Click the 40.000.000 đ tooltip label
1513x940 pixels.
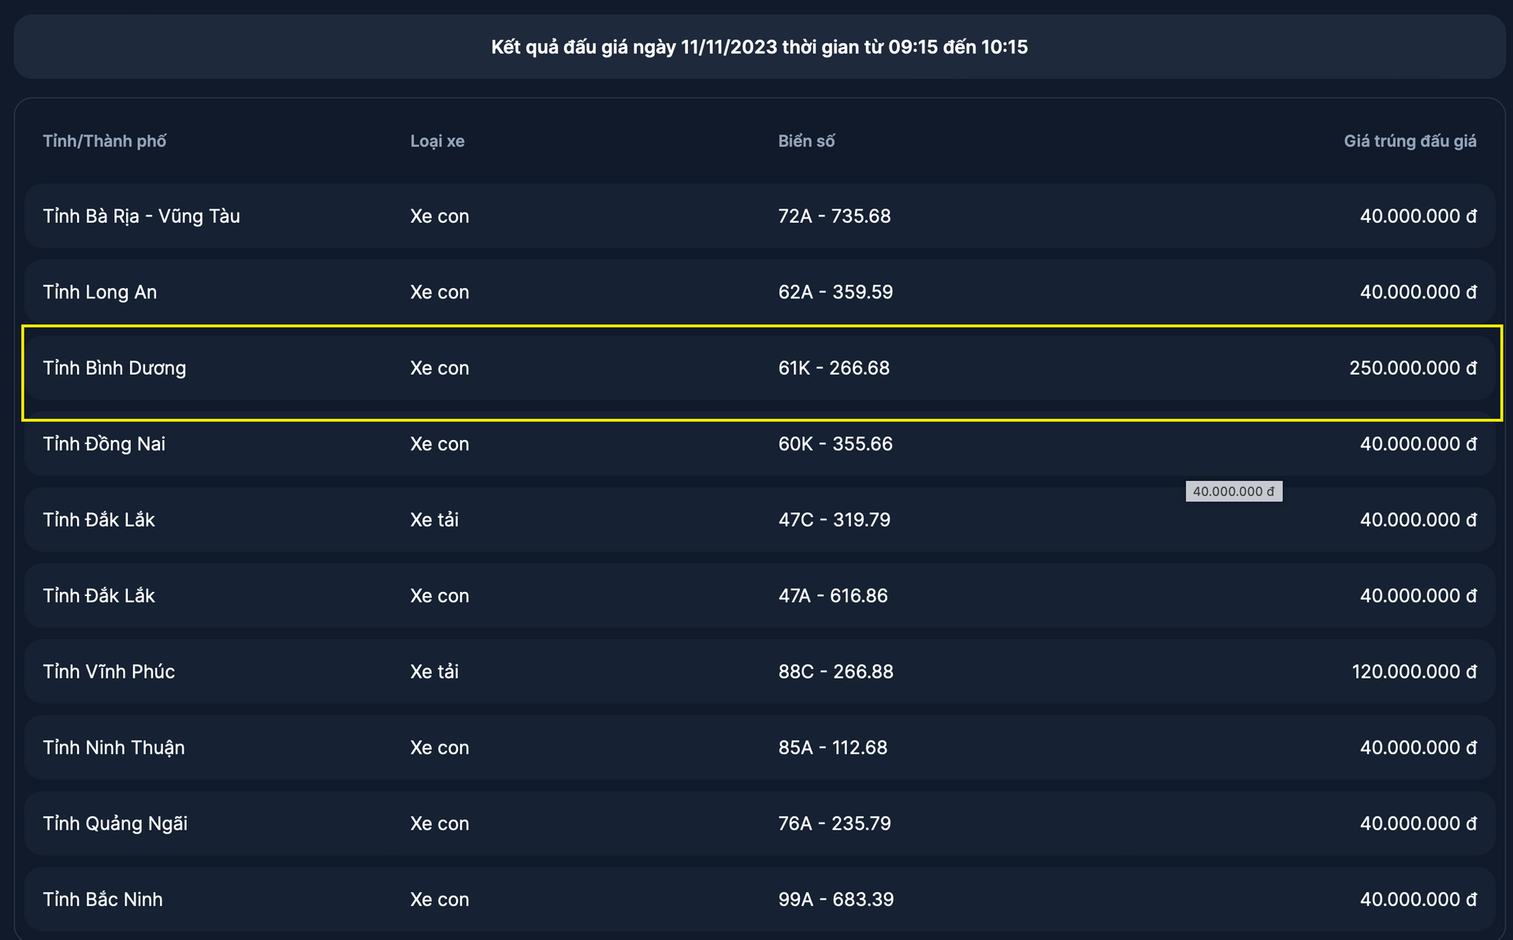point(1234,491)
